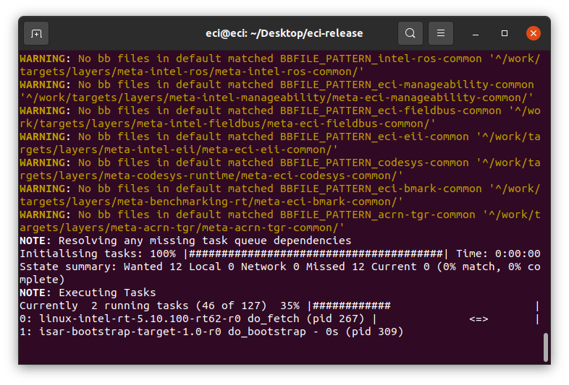569x385 pixels.
Task: Click the 'NOTE: Executing Tasks' line
Action: tap(88, 293)
